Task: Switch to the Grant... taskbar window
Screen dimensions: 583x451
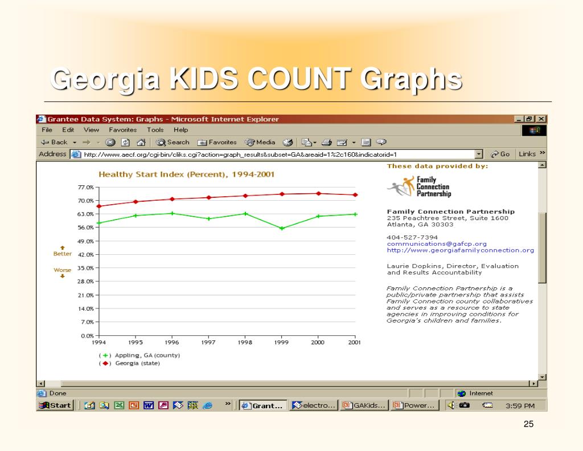Action: [x=263, y=405]
